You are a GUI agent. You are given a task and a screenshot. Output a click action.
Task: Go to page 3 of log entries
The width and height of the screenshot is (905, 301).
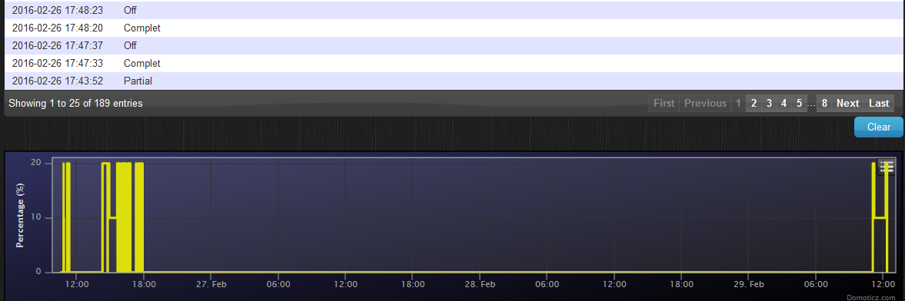pos(769,103)
